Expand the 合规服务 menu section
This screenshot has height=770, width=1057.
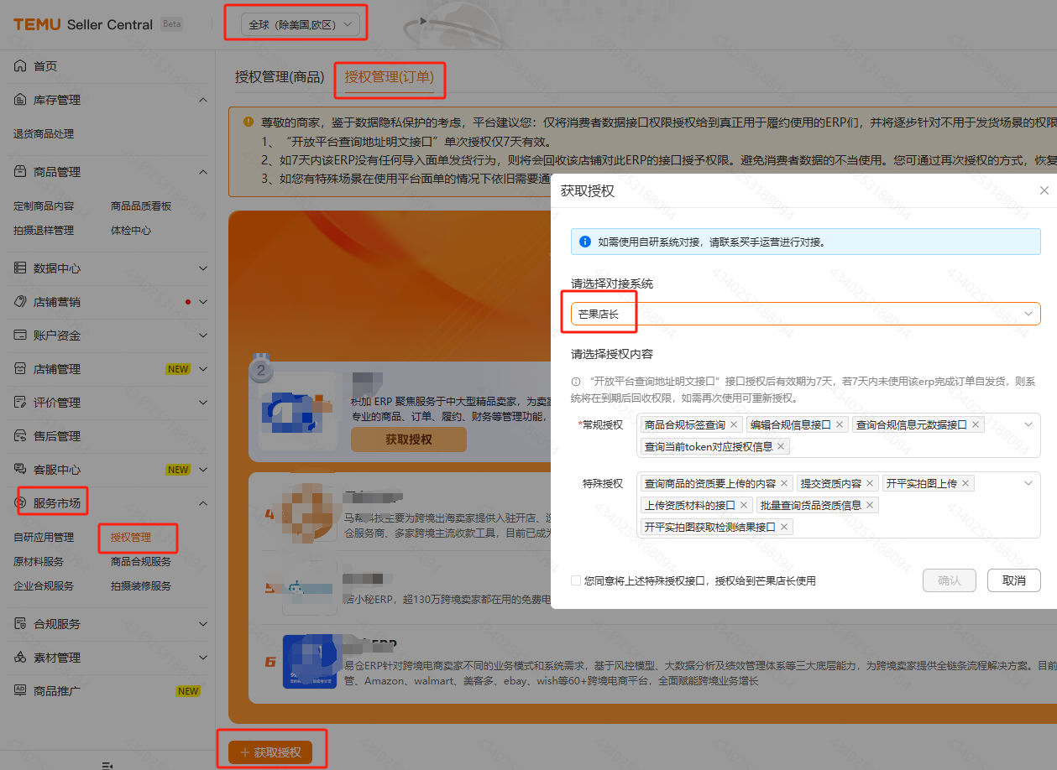[202, 624]
